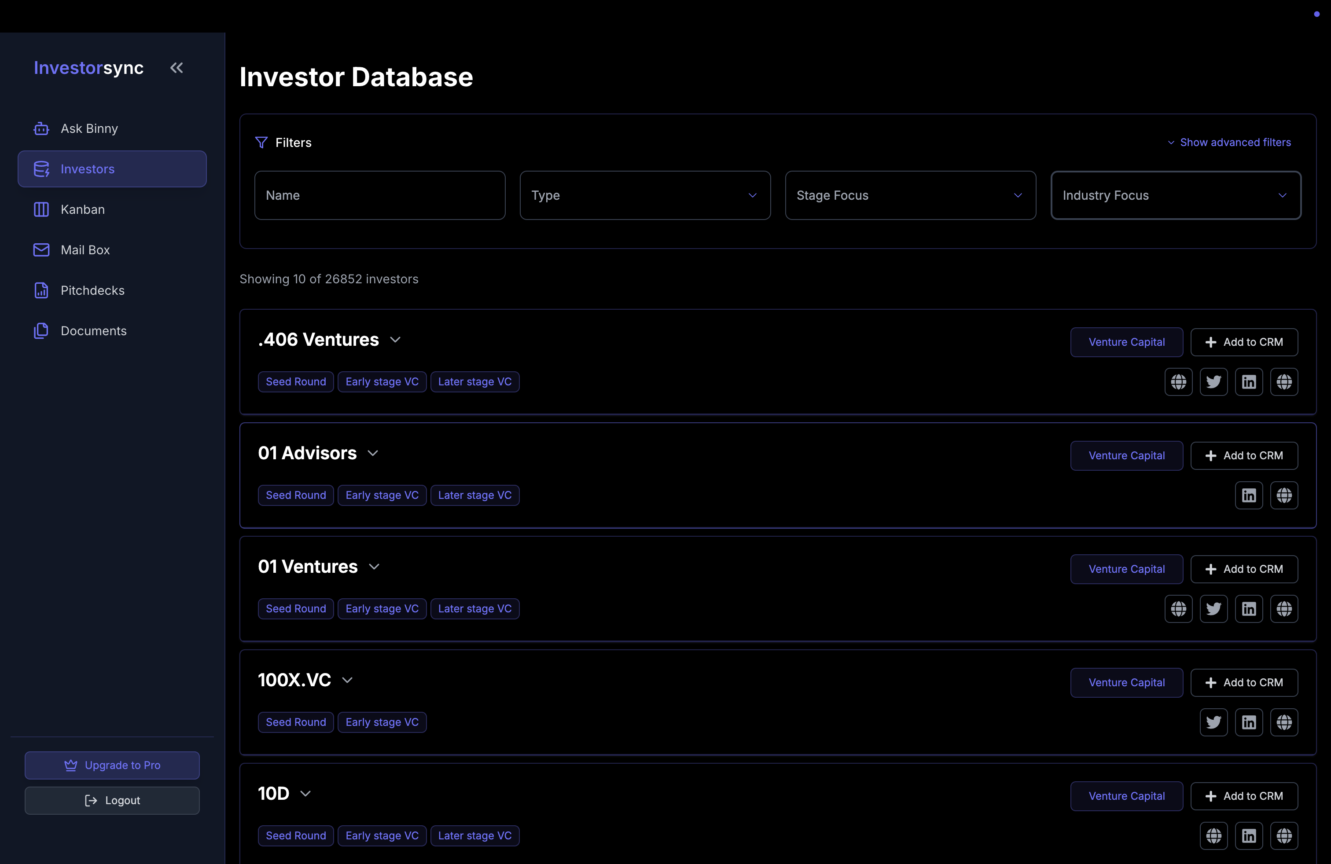
Task: Open 100X.VC website globe icon
Action: (1285, 722)
